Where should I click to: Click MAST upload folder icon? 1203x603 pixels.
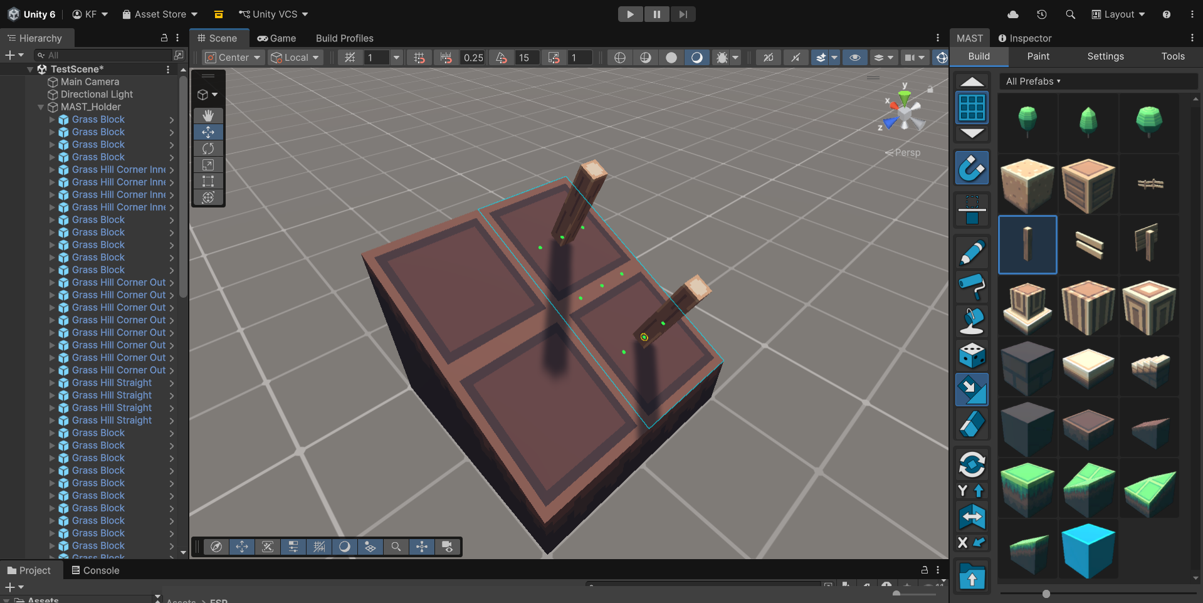tap(972, 577)
